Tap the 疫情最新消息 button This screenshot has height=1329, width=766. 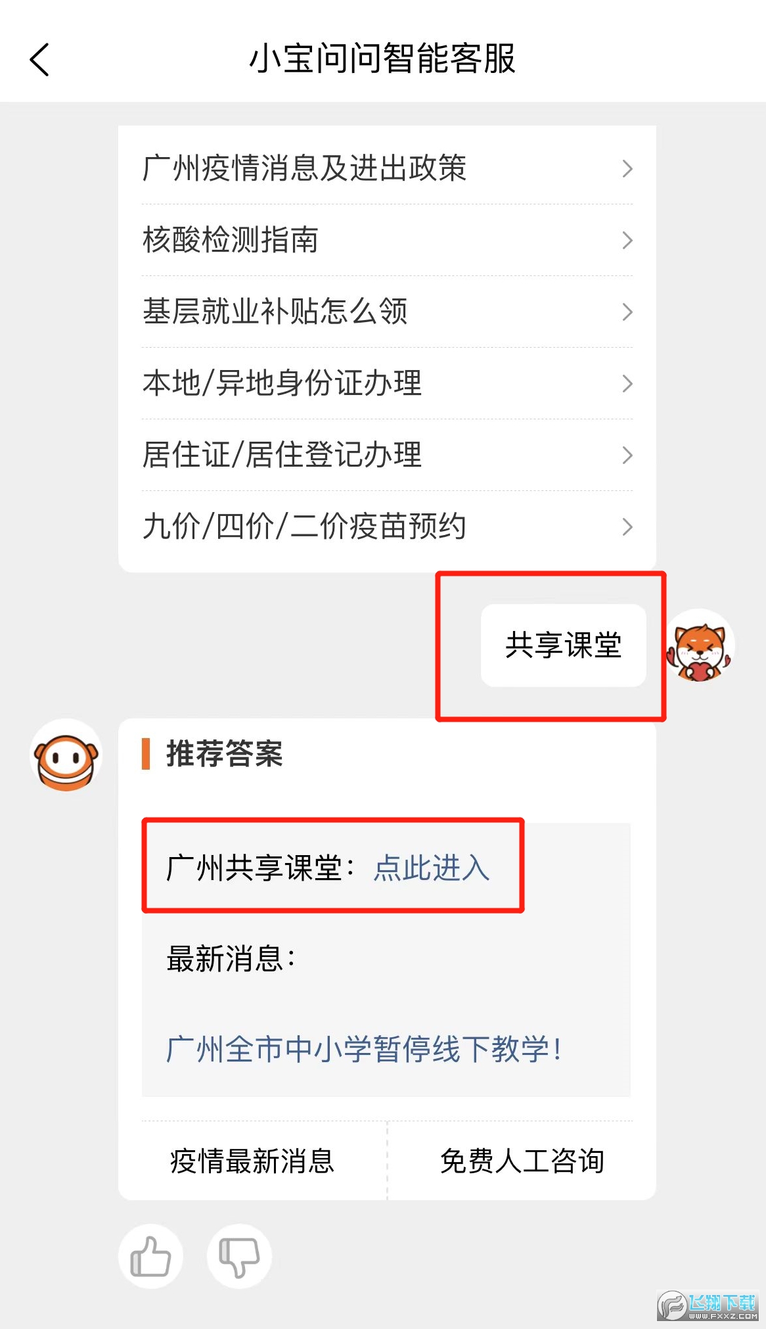point(252,1161)
